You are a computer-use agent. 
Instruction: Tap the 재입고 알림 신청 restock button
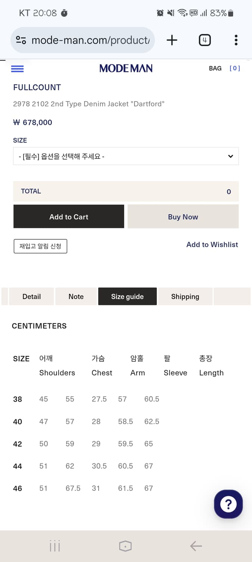click(40, 246)
